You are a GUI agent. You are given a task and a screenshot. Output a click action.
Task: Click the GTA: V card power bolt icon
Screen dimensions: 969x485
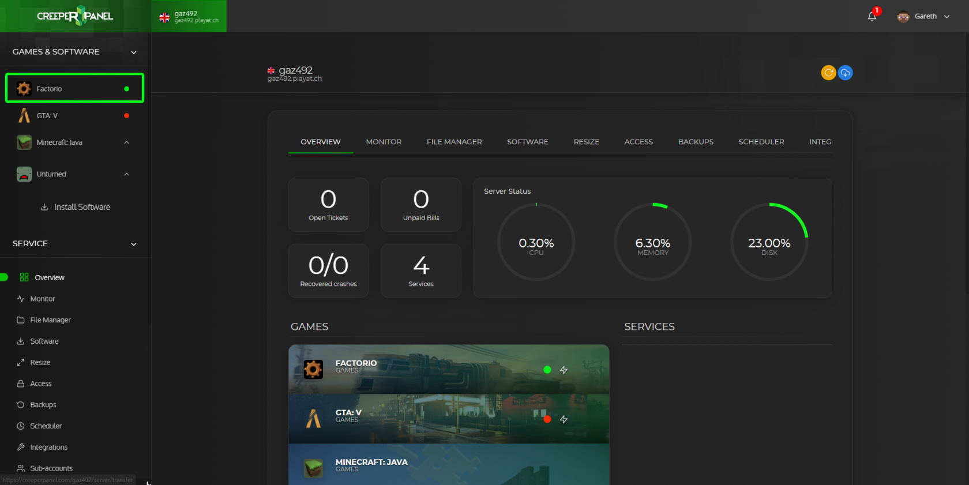(x=564, y=419)
